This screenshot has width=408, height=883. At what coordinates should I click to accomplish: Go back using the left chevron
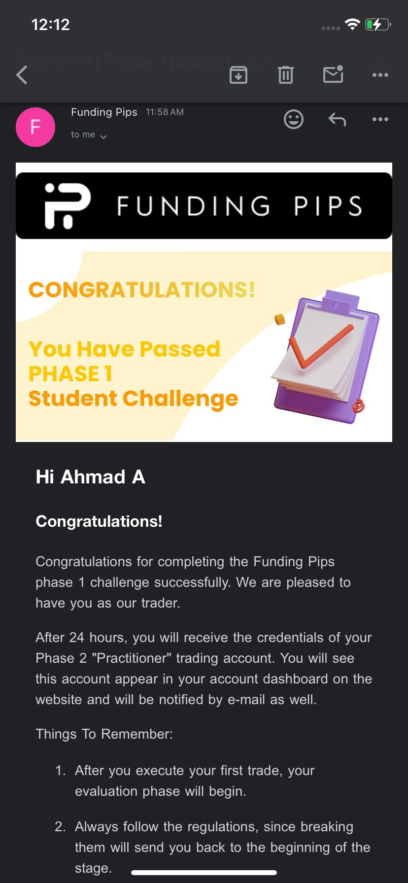[x=22, y=75]
